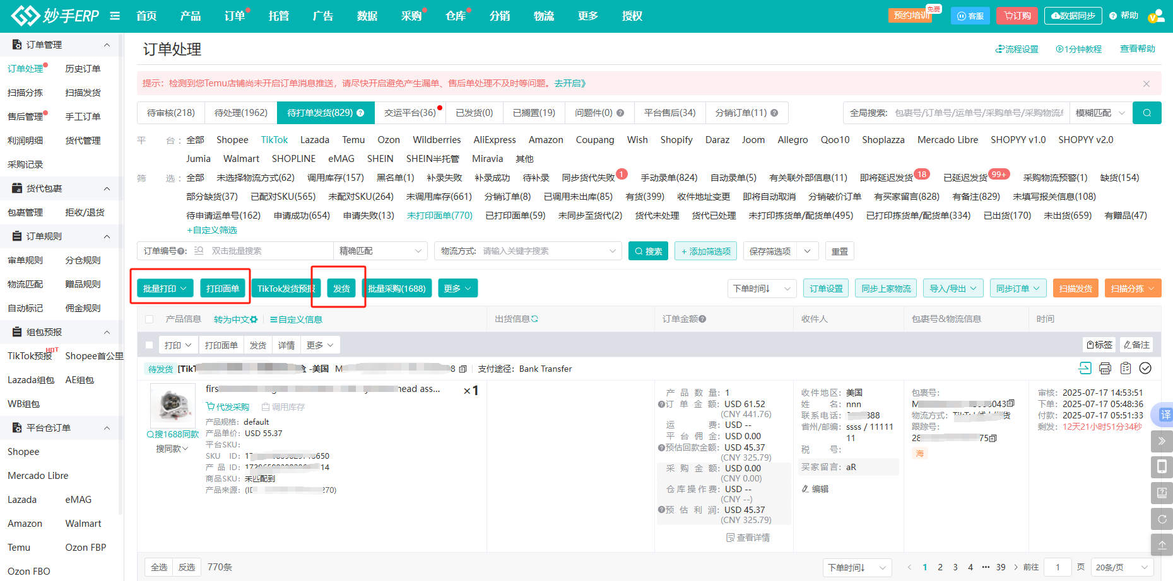The width and height of the screenshot is (1173, 581).
Task: Click the green 发货 button in toolbar
Action: tap(341, 288)
